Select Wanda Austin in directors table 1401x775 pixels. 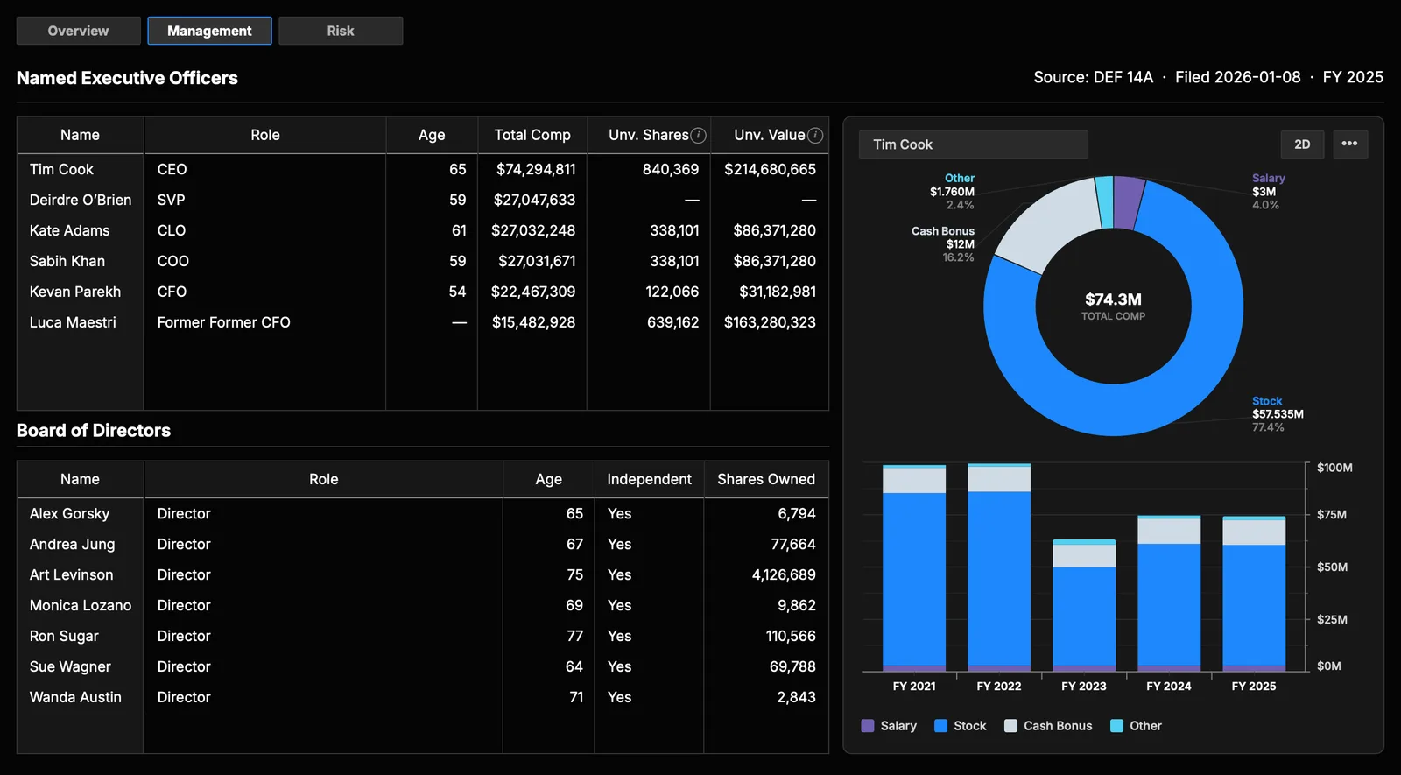pyautogui.click(x=423, y=697)
